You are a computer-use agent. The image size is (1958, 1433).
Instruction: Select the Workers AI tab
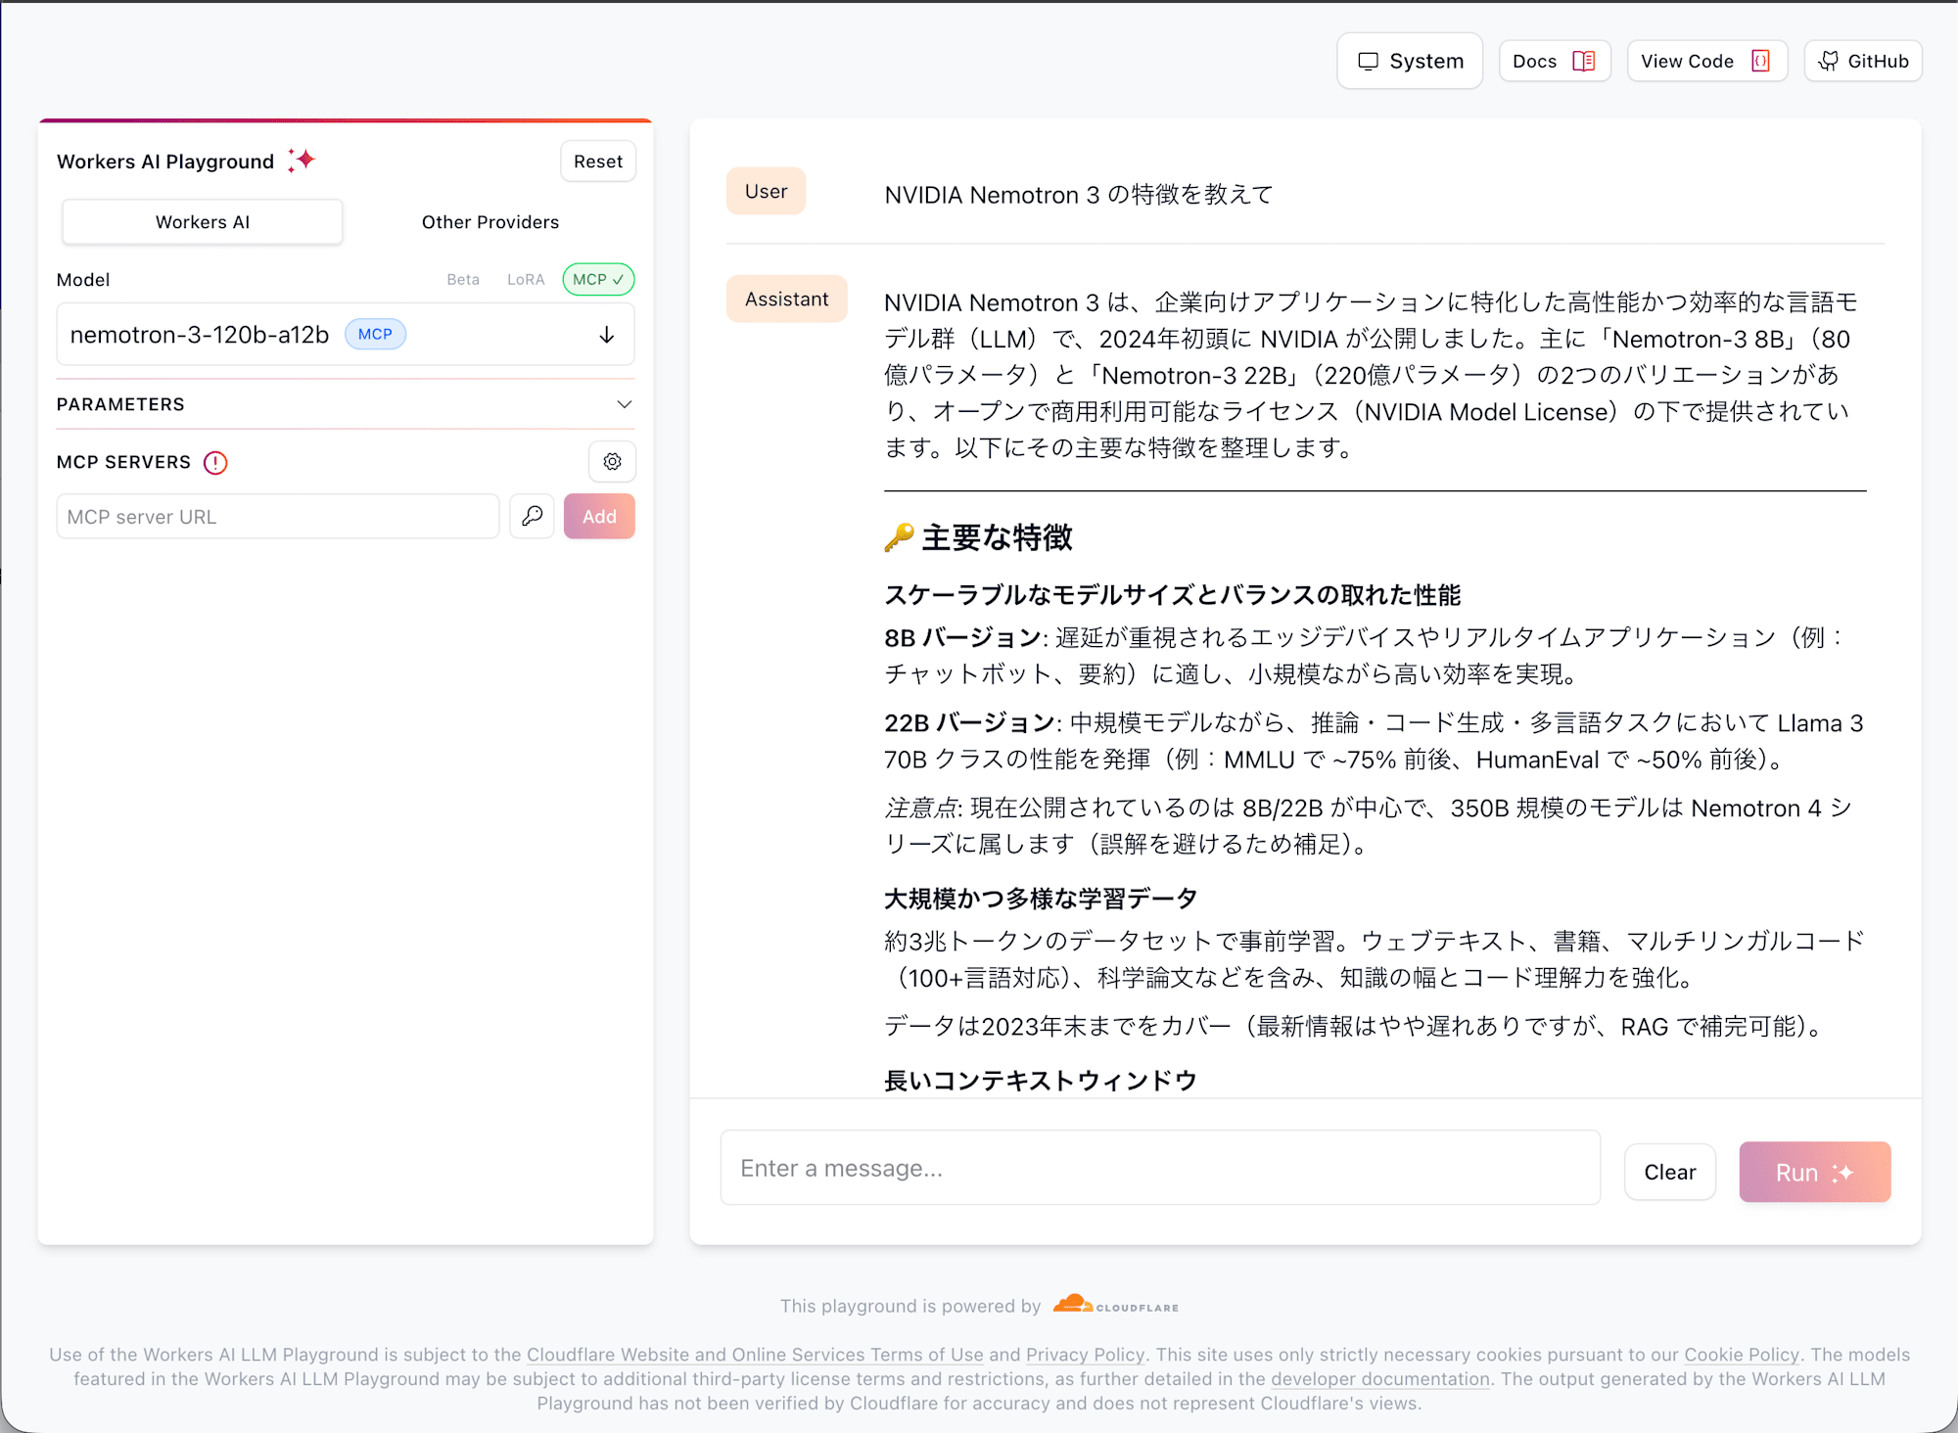pyautogui.click(x=203, y=222)
